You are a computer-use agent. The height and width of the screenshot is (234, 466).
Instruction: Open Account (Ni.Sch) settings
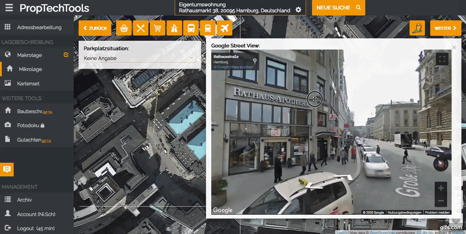[36, 214]
